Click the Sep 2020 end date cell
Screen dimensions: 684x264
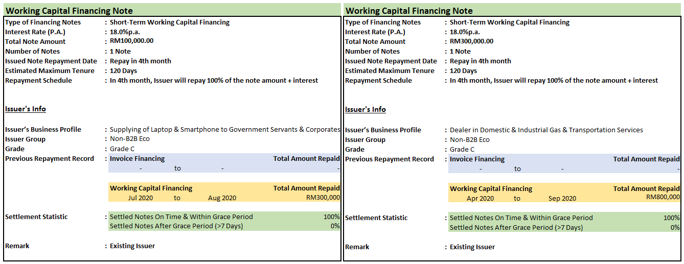click(562, 199)
